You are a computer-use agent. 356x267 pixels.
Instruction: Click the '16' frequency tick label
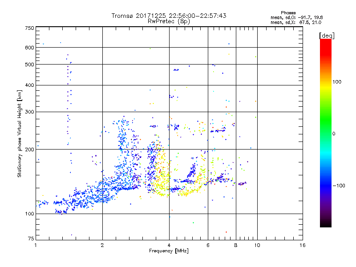303,245
